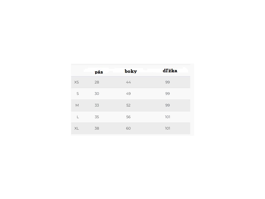Screen dimensions: 265x199
Task: Select the XS size row label
Action: click(77, 82)
